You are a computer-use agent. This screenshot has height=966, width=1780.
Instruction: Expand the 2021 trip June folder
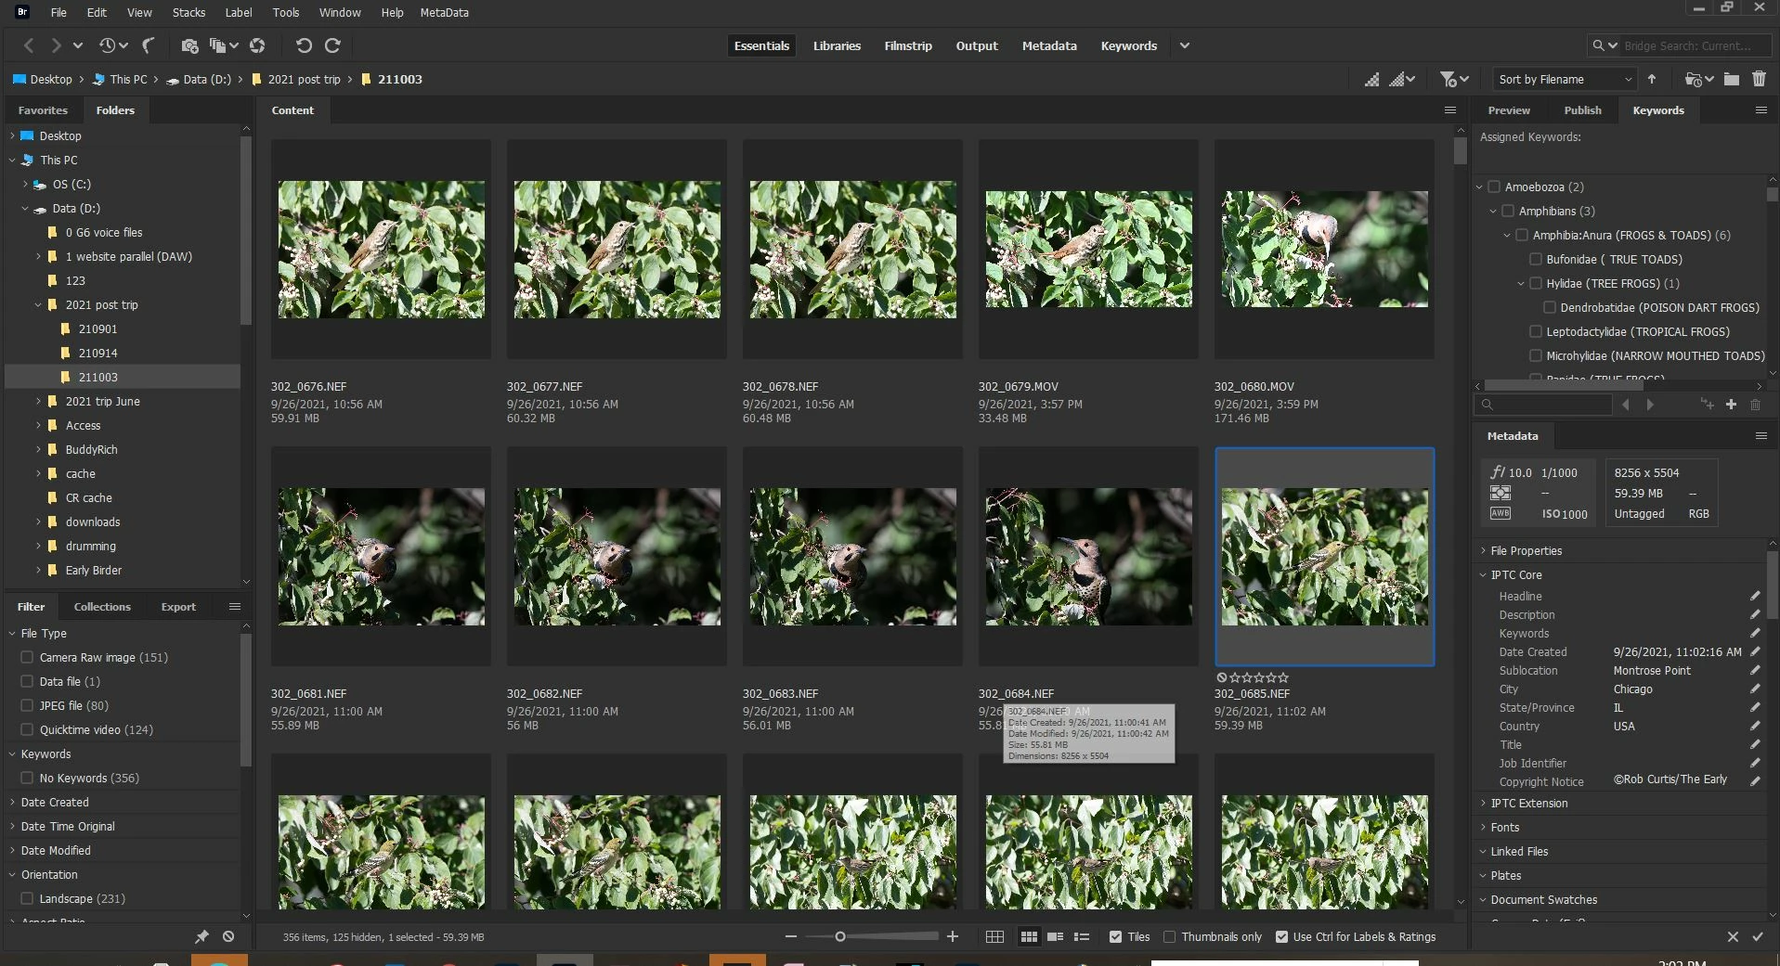coord(38,402)
